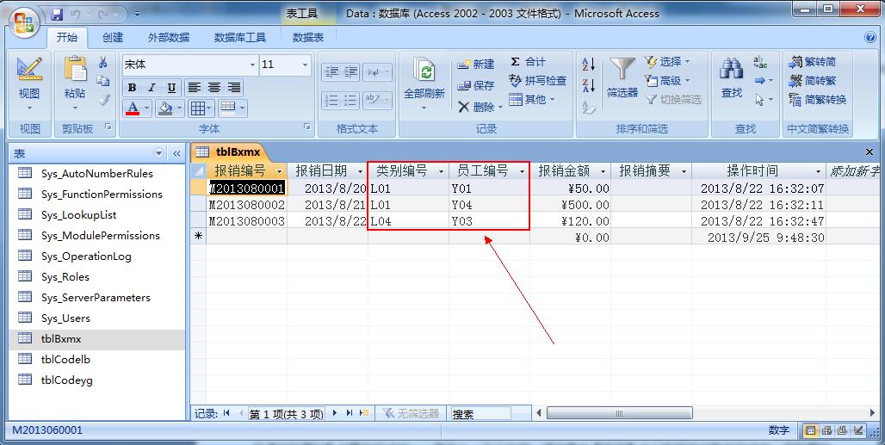Click 简转繁 conversion
885x445 pixels.
pos(813,81)
